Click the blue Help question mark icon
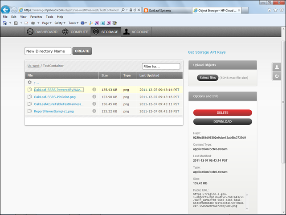The width and height of the screenshot is (286, 215). click(x=82, y=23)
